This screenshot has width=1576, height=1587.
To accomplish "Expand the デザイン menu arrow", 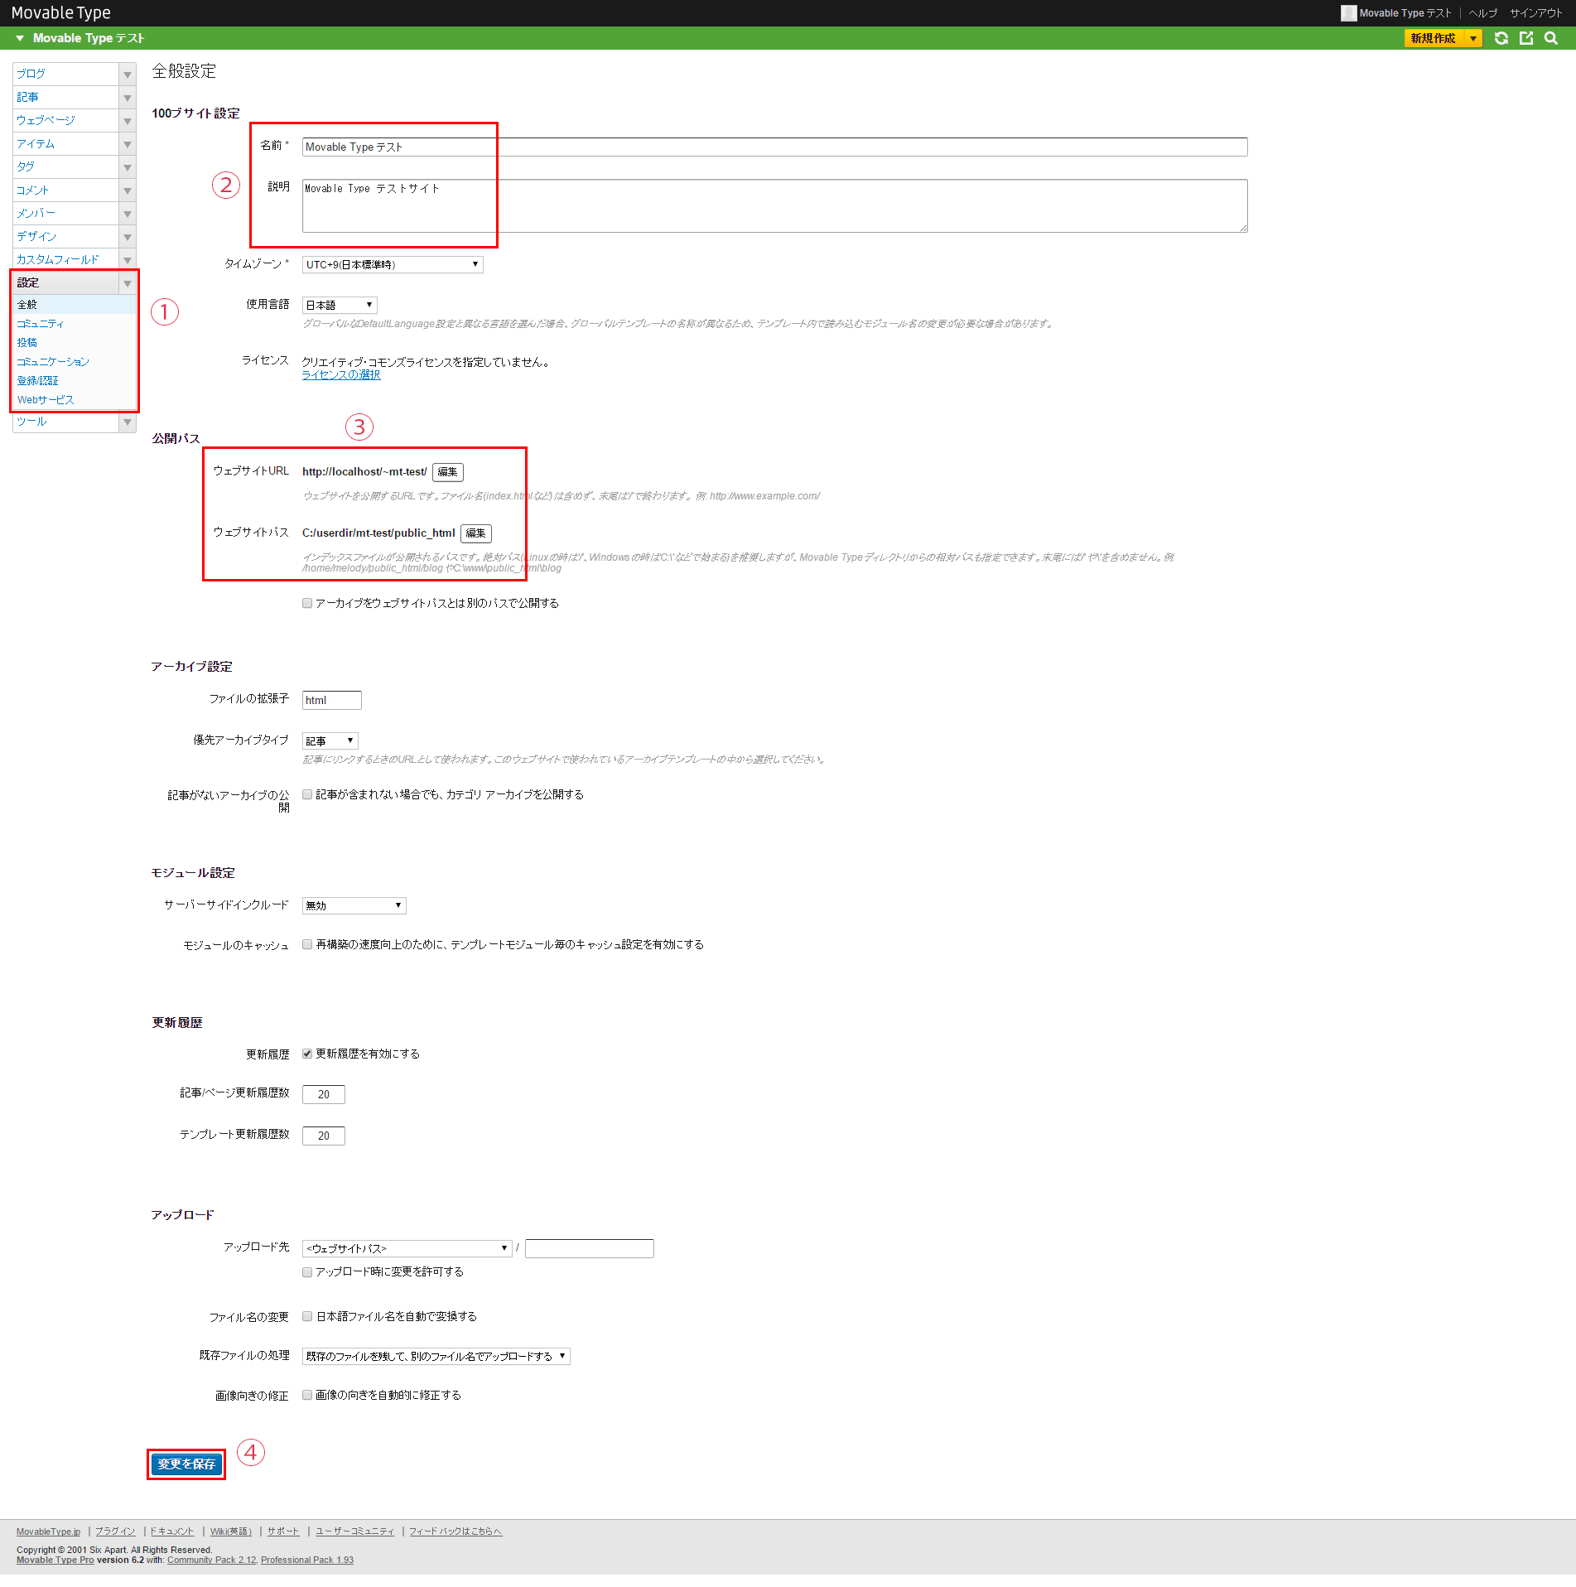I will [128, 237].
